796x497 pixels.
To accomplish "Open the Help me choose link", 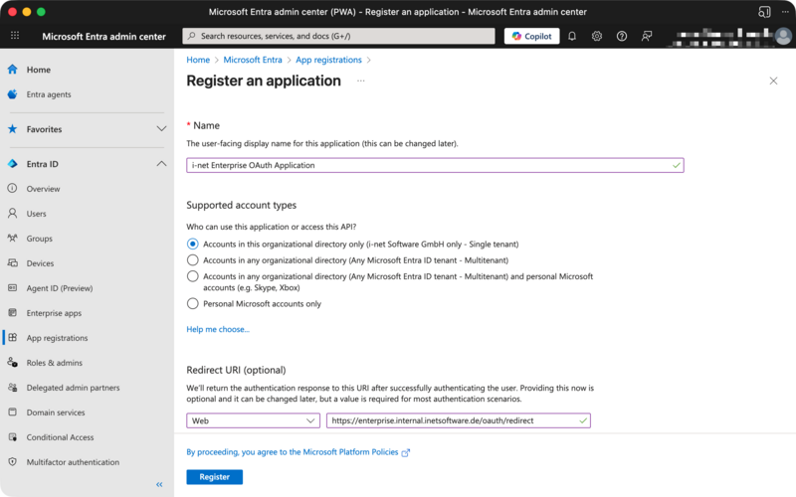I will pos(218,329).
